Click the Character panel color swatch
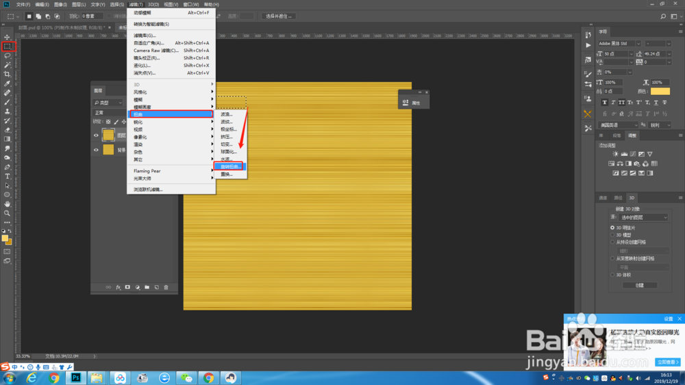Screen dimensions: 685x385 click(660, 91)
